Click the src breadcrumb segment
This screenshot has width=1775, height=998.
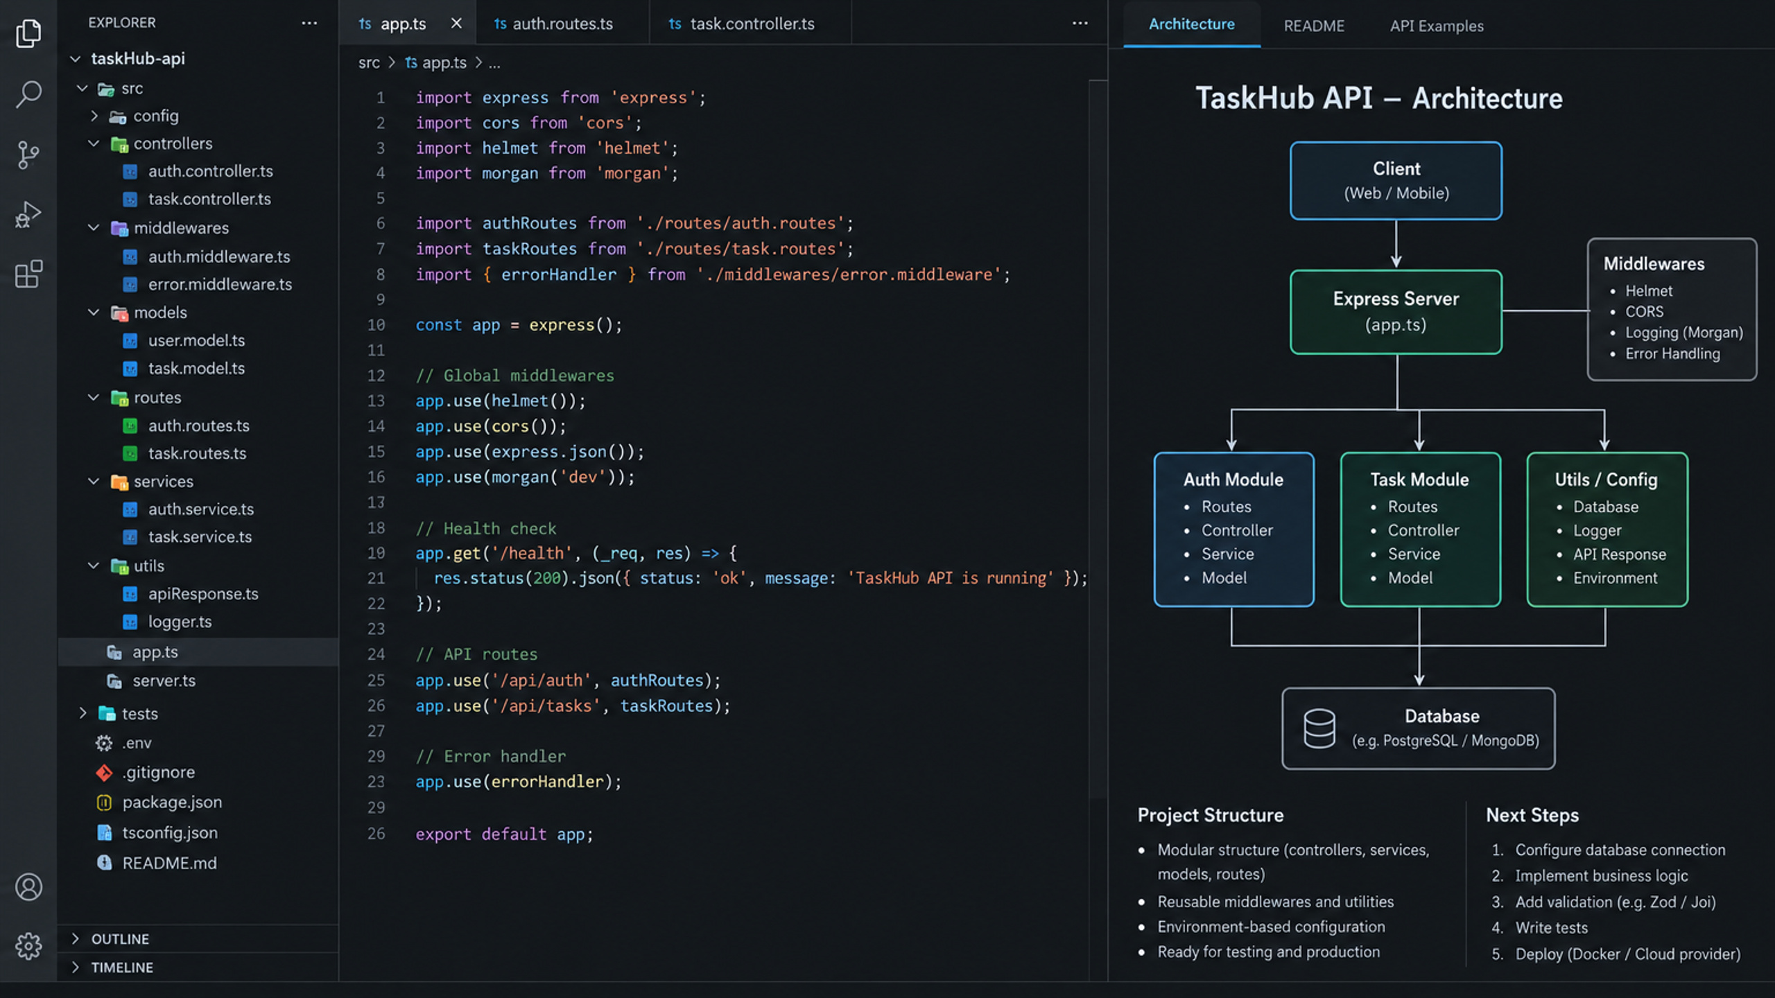(369, 63)
